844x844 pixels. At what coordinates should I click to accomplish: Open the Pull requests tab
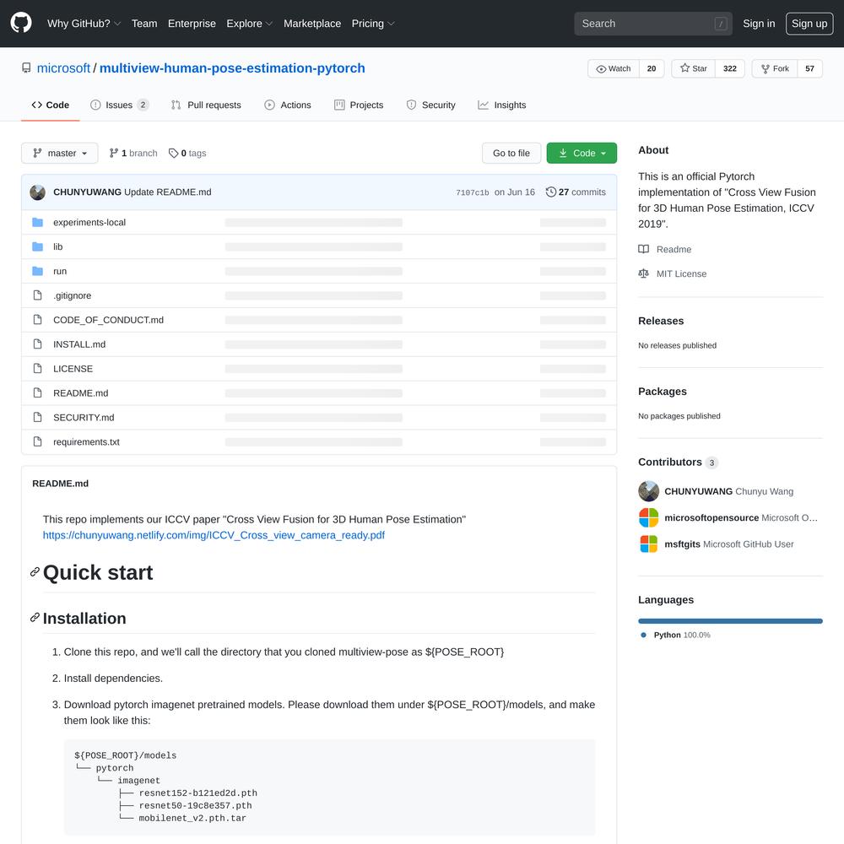click(x=206, y=105)
